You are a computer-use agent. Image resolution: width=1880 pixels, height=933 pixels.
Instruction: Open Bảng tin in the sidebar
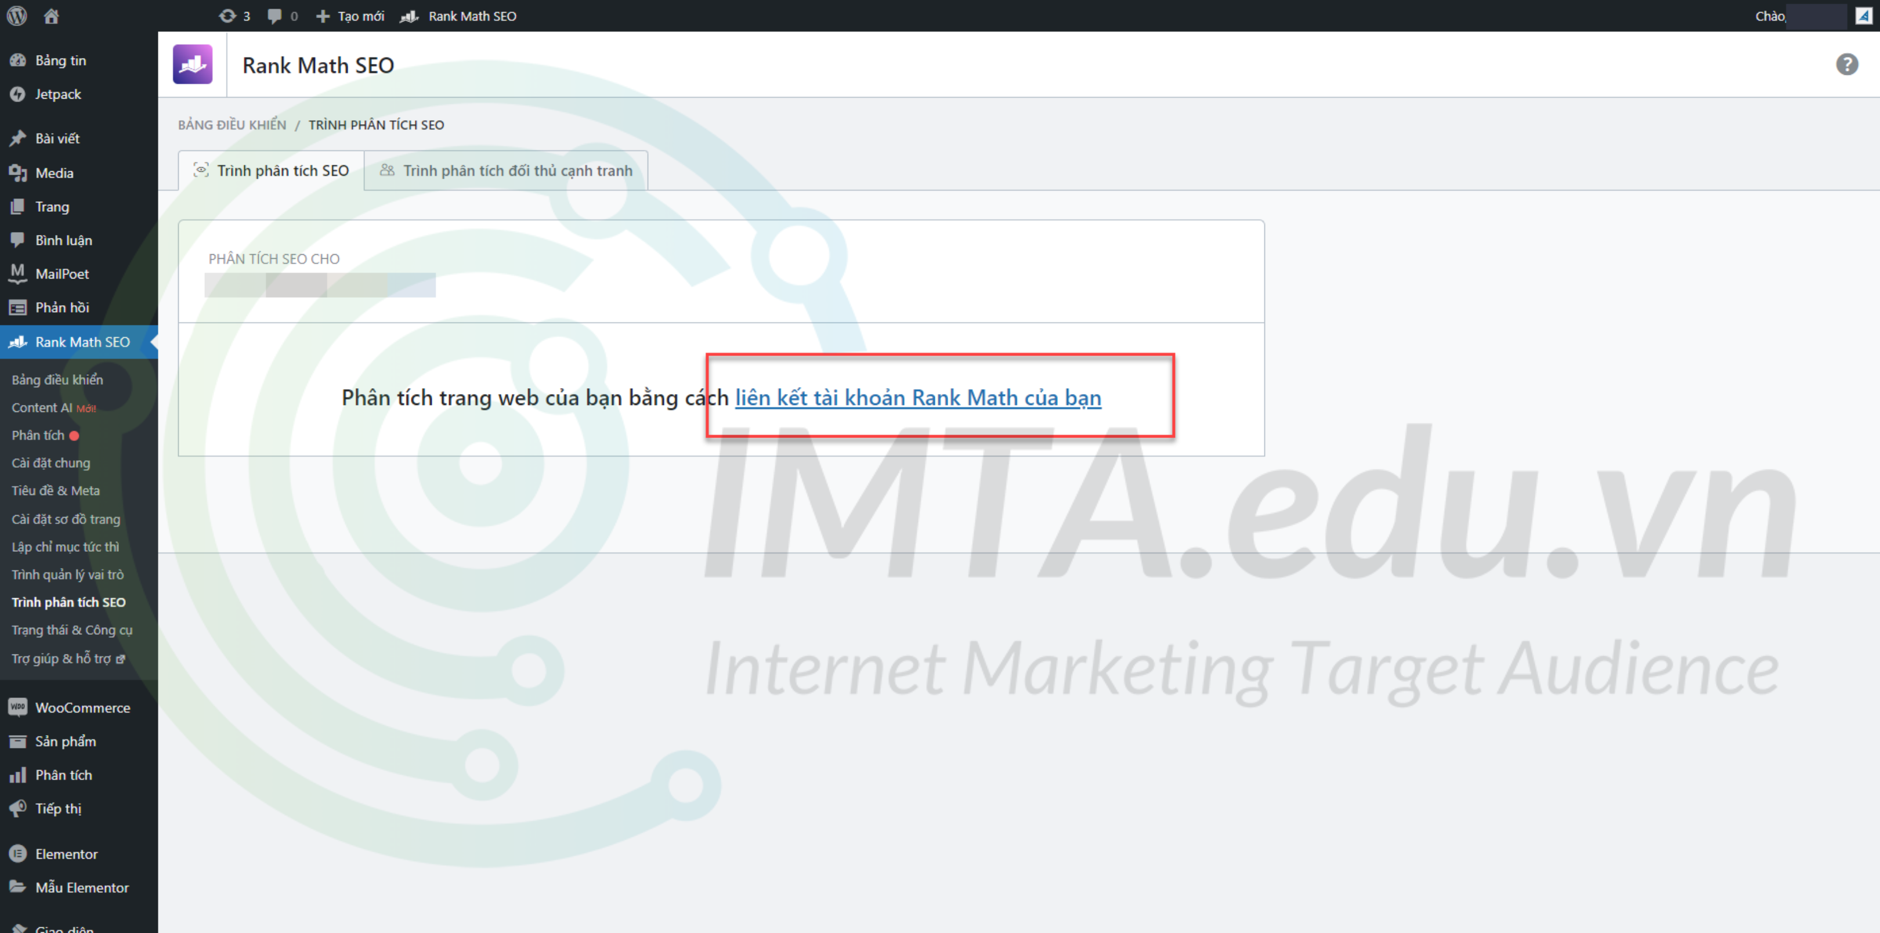60,60
